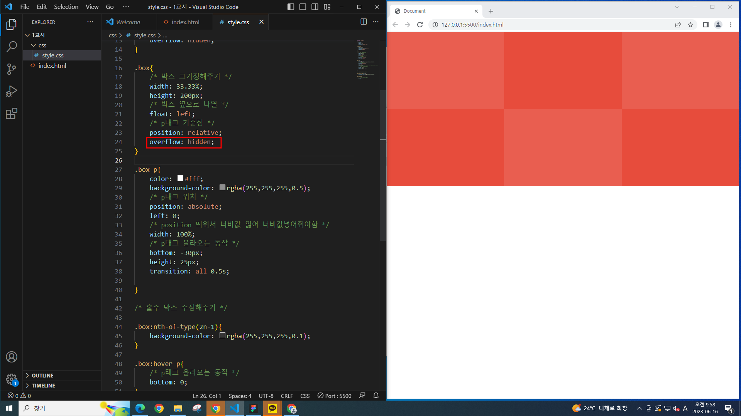Expand the OUTLINE section
This screenshot has width=741, height=416.
pos(42,376)
